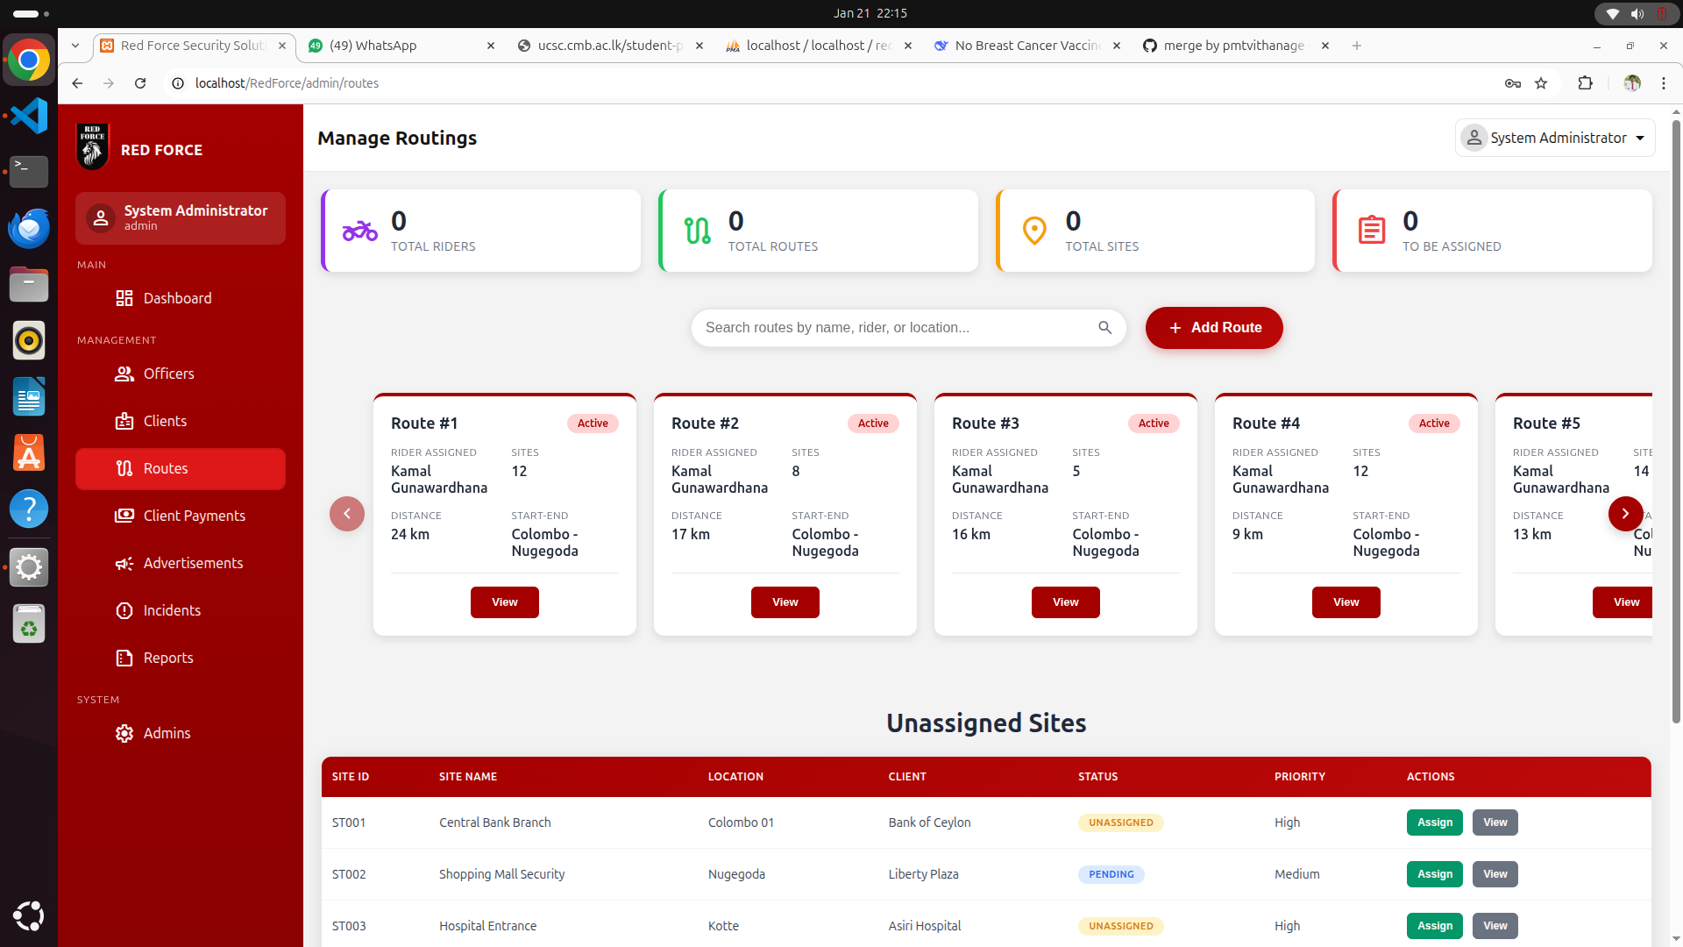The width and height of the screenshot is (1683, 947).
Task: Reload the page with the refresh icon
Action: (x=140, y=83)
